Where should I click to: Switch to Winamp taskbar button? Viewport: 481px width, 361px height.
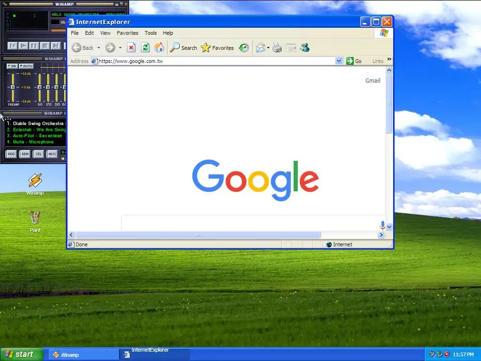coord(84,354)
